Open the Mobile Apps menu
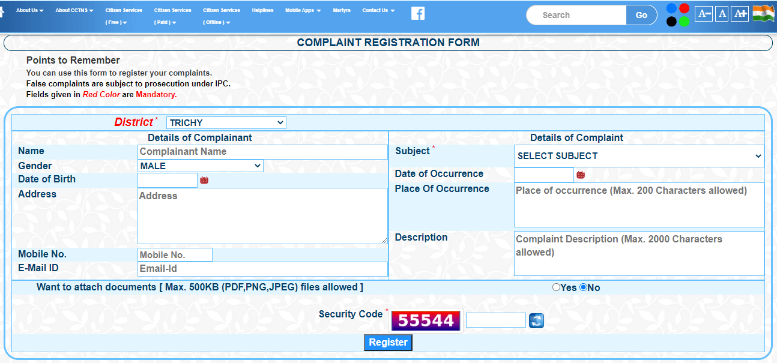Viewport: 777px width, 363px height. 303,10
